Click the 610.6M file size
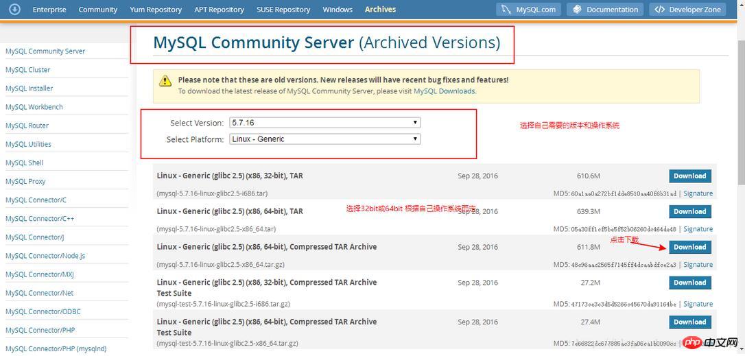 point(588,176)
